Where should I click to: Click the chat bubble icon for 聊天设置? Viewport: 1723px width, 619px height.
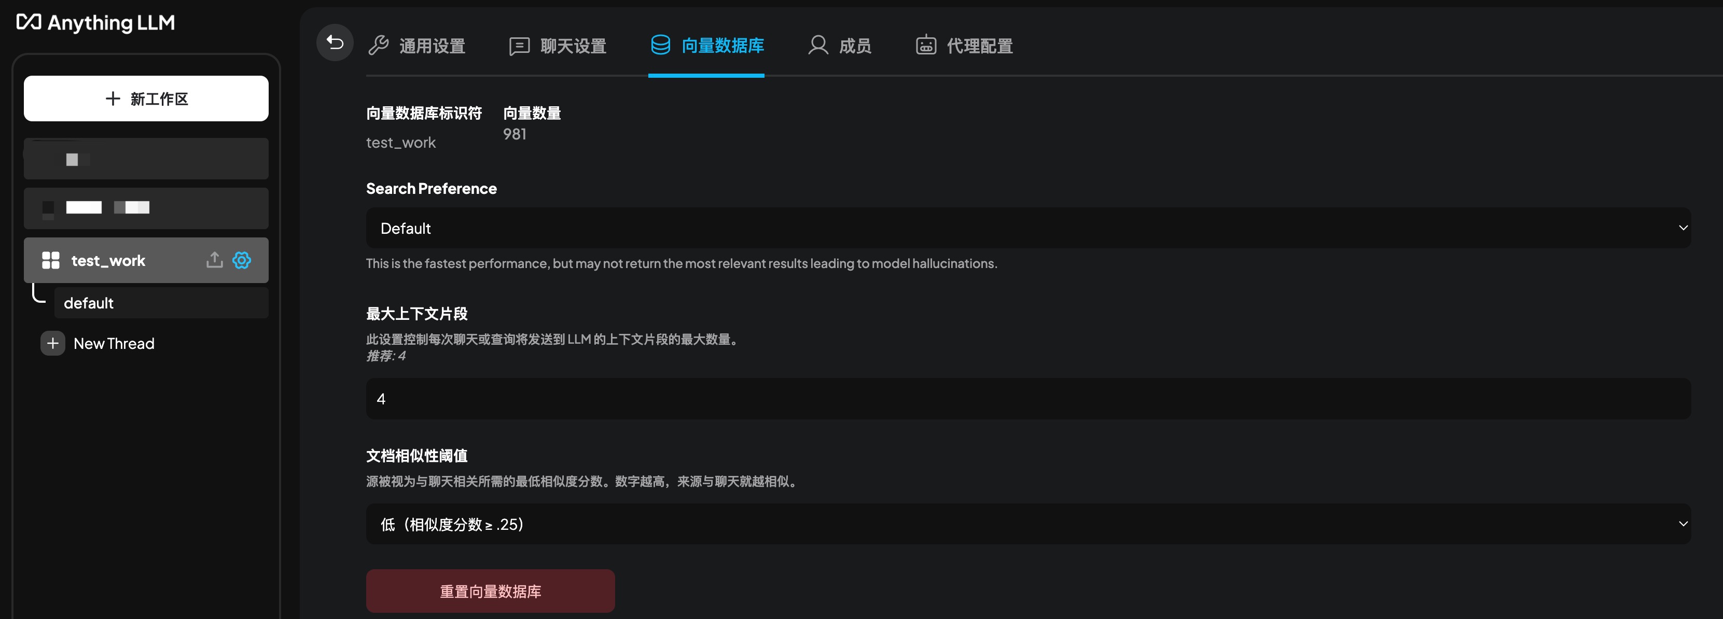point(520,46)
